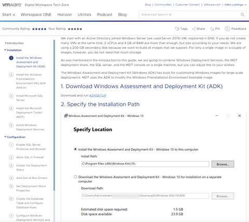Click step 7 circle for Configure Windows Deployment Services
This screenshot has height=222, width=249.
11,216
